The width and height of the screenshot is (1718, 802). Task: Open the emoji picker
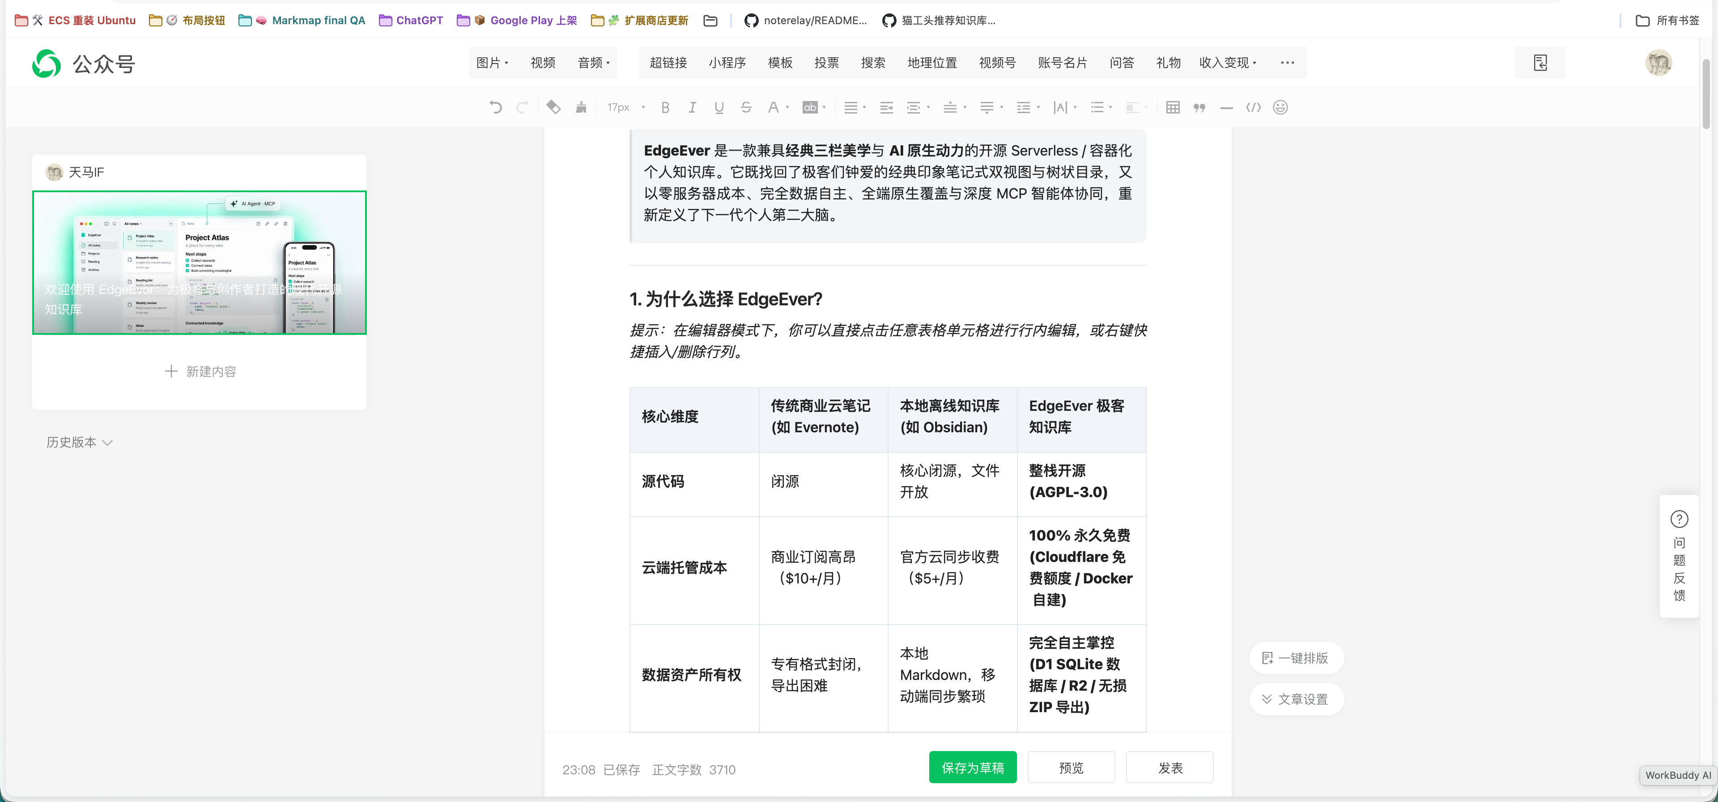click(x=1280, y=107)
